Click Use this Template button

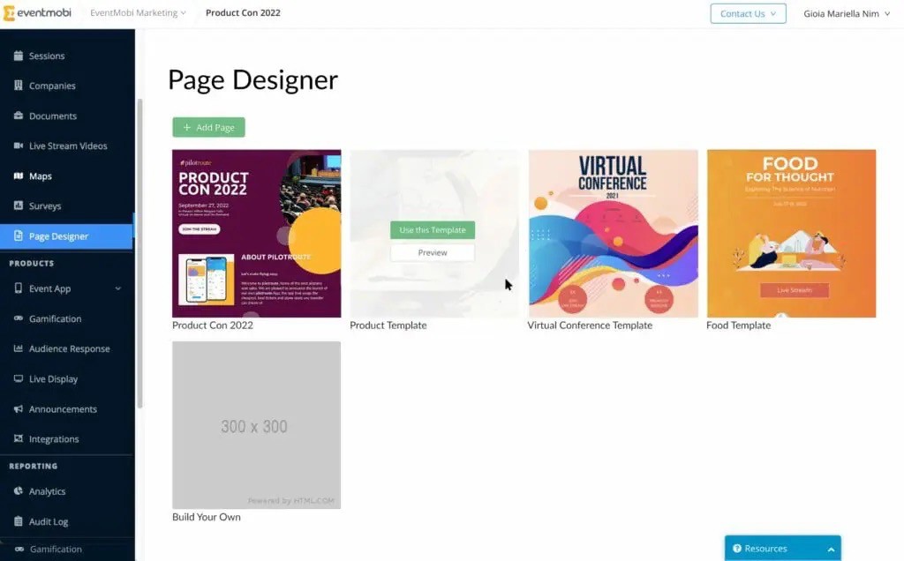pos(433,230)
